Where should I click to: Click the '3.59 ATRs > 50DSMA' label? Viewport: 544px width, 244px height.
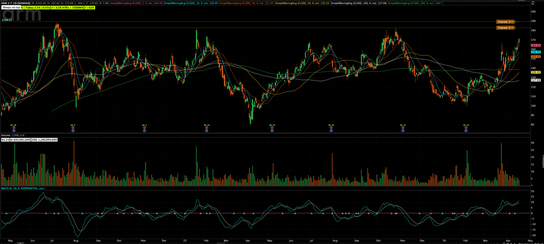coord(68,8)
